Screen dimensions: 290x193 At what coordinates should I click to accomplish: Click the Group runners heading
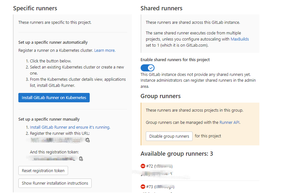tap(161, 96)
